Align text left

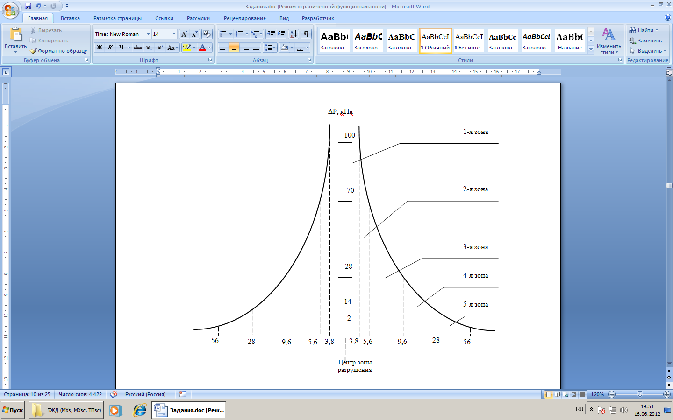(x=223, y=48)
